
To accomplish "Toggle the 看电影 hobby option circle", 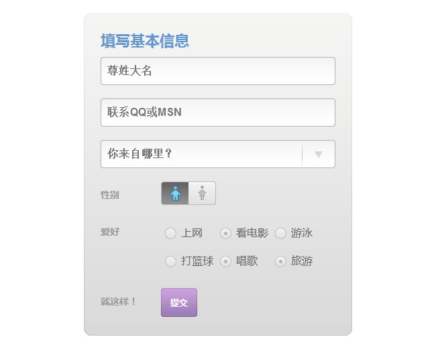I will (x=226, y=233).
